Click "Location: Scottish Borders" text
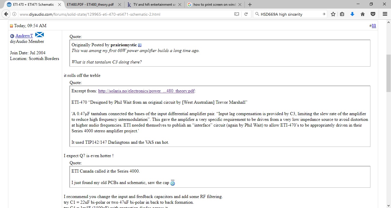 coord(35,59)
